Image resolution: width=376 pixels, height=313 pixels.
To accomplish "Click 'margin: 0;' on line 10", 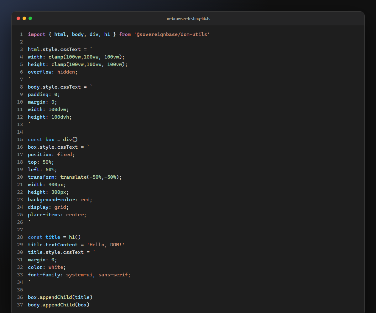I will click(x=43, y=102).
